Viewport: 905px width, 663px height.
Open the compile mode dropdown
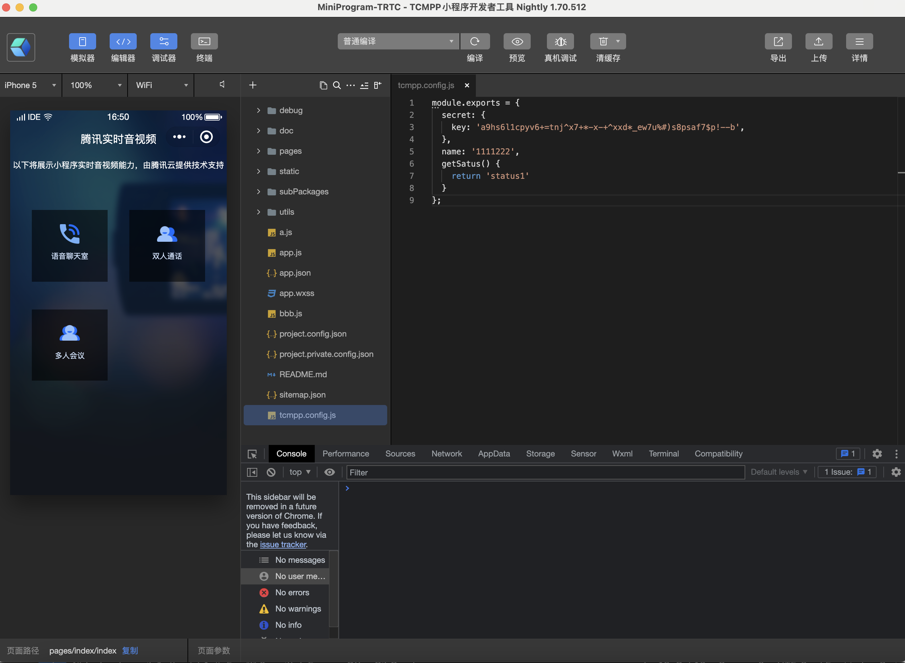398,41
